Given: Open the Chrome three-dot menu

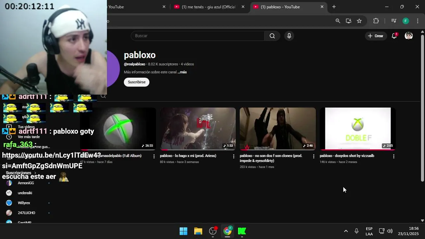Looking at the screenshot, I should pyautogui.click(x=418, y=21).
